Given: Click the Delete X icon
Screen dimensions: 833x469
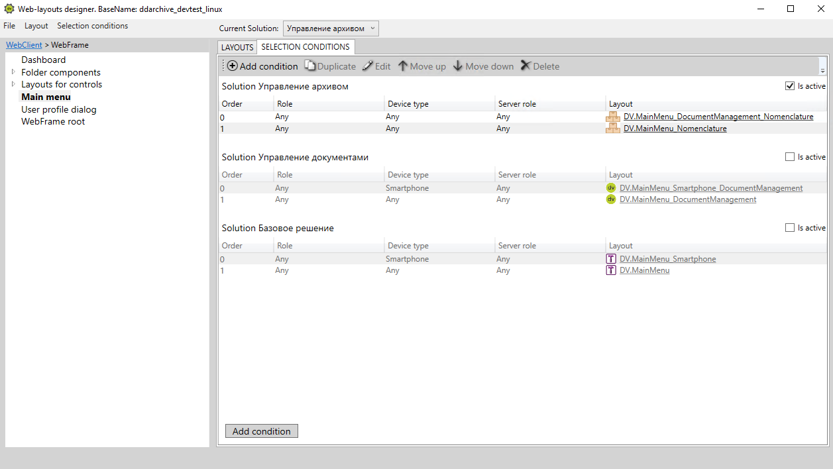Looking at the screenshot, I should 526,66.
